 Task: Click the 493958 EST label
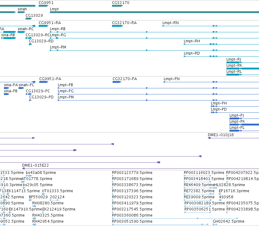click(x=226, y=197)
